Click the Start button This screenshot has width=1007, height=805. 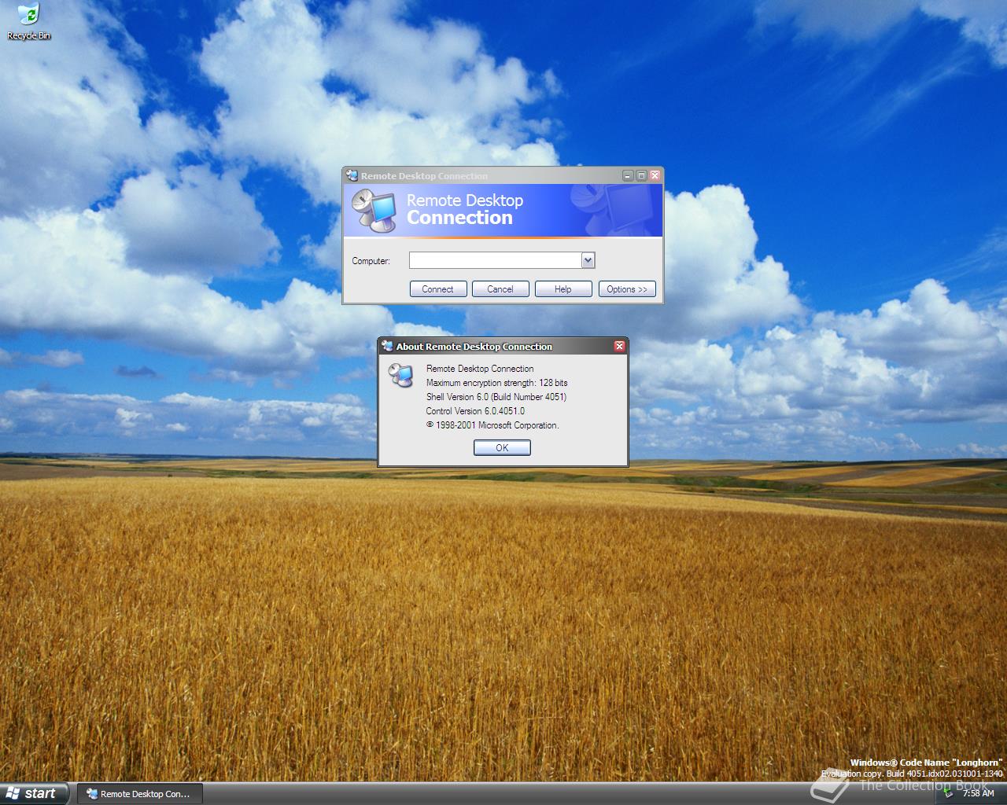[x=35, y=793]
